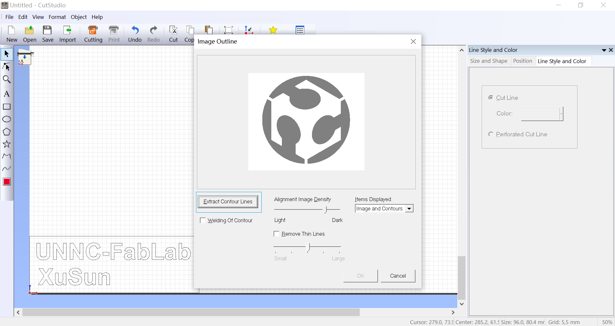Click the Paste clipboard icon

(209, 30)
